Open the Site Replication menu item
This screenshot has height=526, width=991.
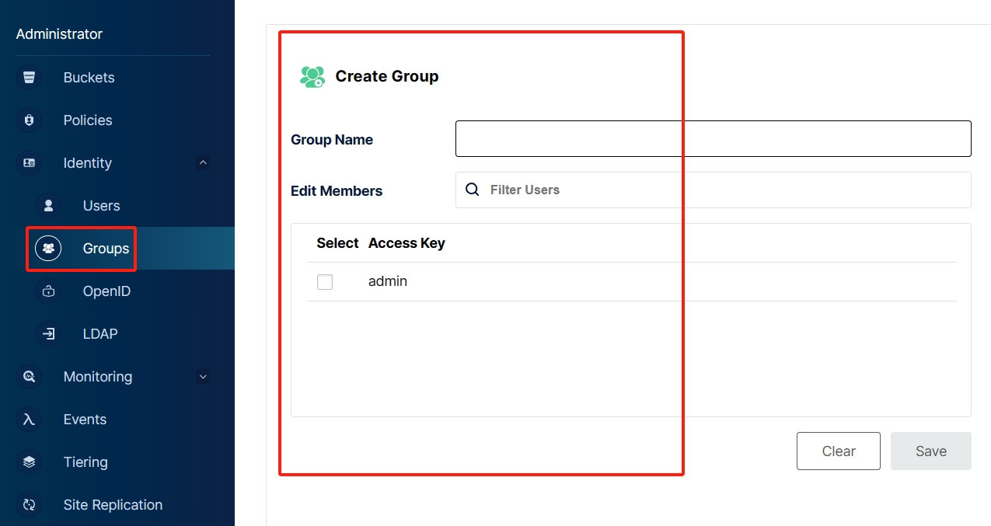(113, 505)
